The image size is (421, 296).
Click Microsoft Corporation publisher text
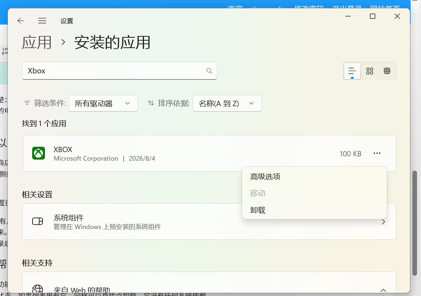[x=86, y=159]
